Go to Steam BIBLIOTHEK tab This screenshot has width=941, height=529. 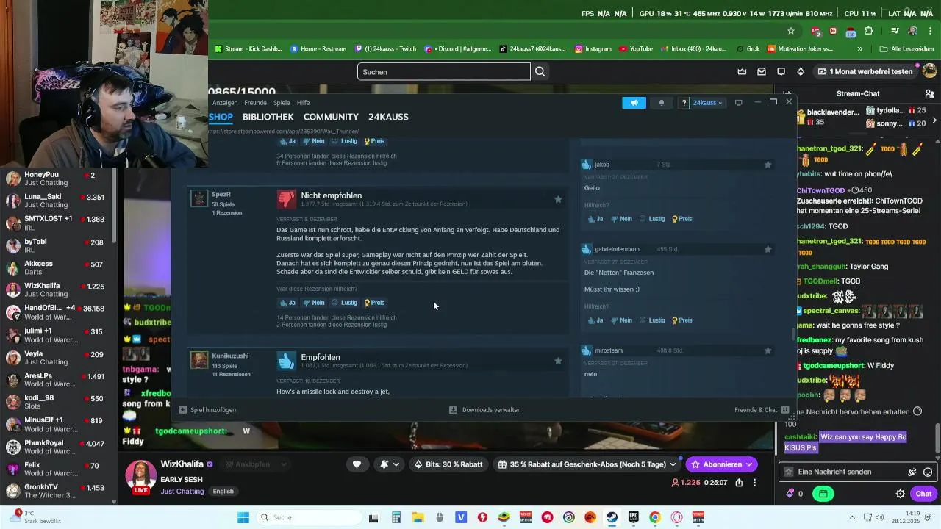click(x=268, y=117)
